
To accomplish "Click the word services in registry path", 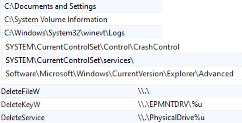I will 117,61.
